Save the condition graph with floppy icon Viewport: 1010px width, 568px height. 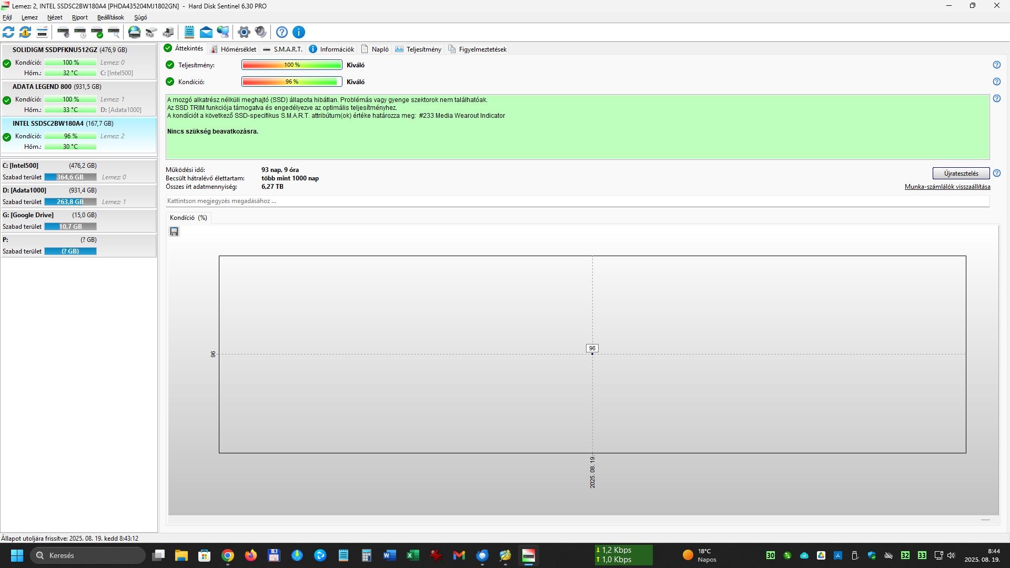(x=174, y=231)
